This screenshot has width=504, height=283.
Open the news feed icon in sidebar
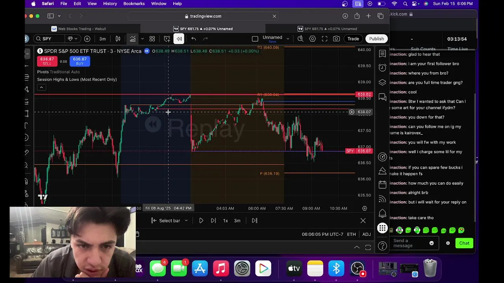click(382, 199)
